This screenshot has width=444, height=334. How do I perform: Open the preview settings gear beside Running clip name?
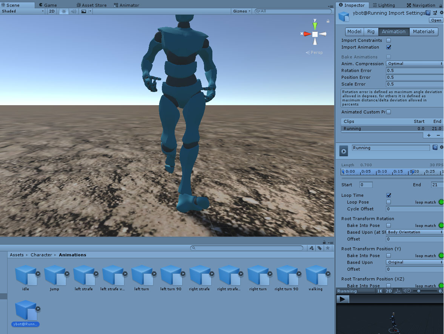tap(442, 147)
